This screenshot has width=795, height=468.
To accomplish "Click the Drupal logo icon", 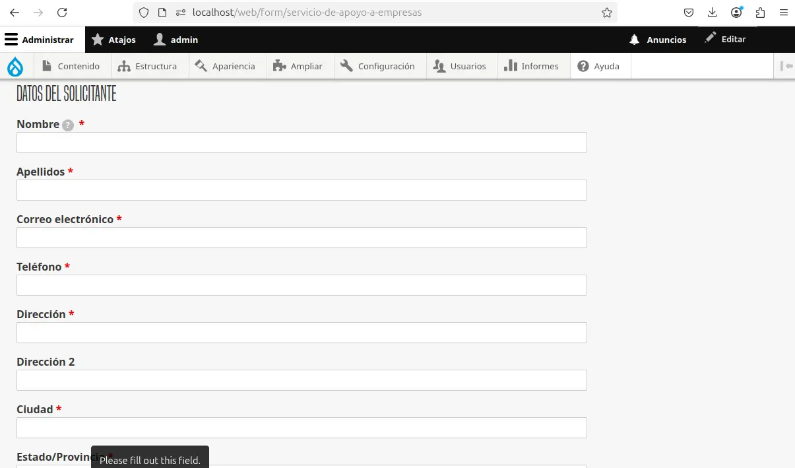I will (16, 65).
